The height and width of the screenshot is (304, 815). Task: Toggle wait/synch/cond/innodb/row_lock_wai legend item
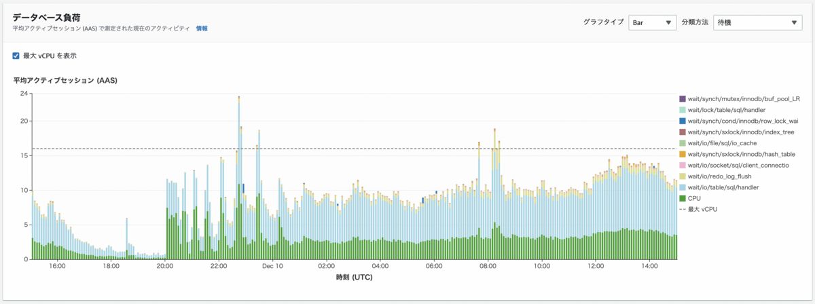pyautogui.click(x=738, y=121)
